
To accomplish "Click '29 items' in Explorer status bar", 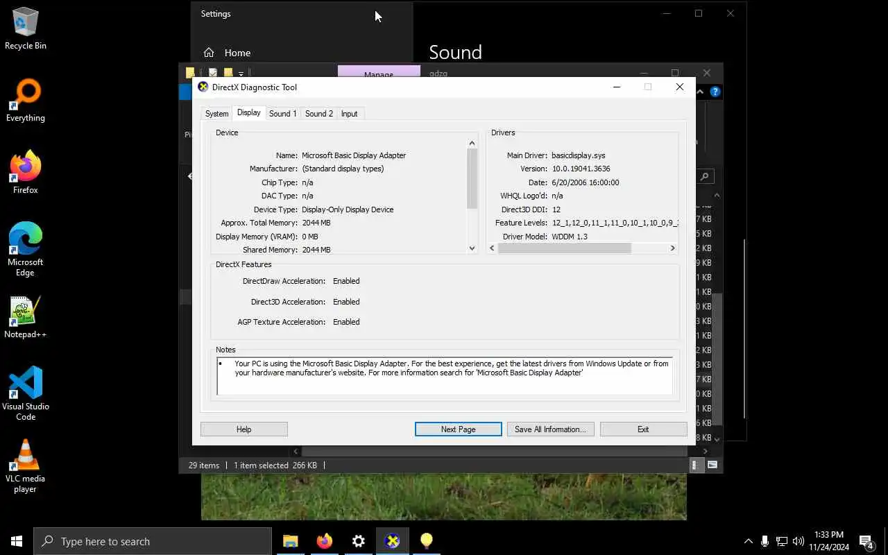I will tap(204, 466).
